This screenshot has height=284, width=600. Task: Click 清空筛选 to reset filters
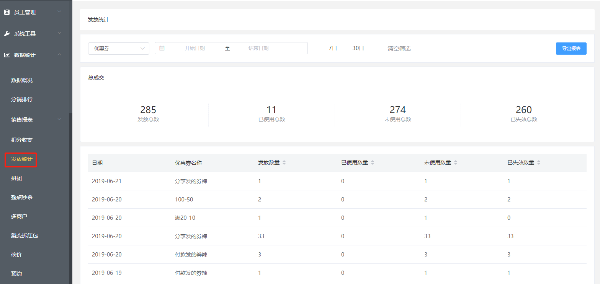399,49
